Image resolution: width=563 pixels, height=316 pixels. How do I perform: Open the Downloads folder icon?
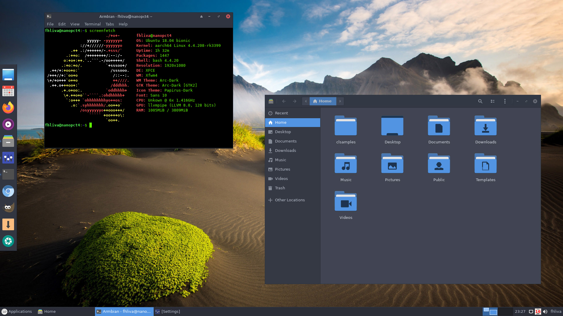coord(486,126)
